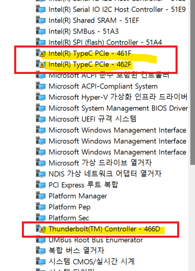Select the 'Platform Pep' device label
Image resolution: width=195 pixels, height=271 pixels.
coord(69,207)
